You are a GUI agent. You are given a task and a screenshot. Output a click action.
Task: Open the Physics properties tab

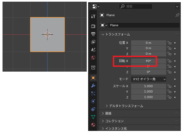click(x=93, y=101)
